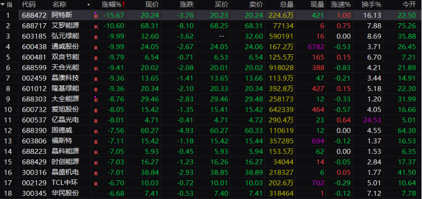Image resolution: width=422 pixels, height=199 pixels.
Task: Sort by 现价 column header
Action: click(x=152, y=5)
